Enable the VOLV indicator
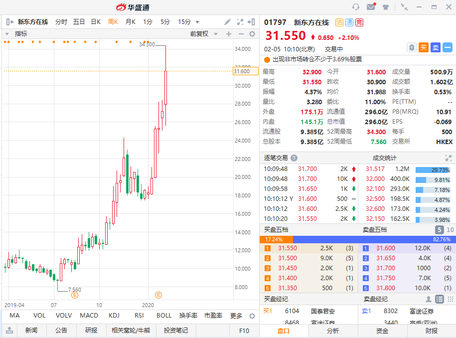 [x=64, y=316]
